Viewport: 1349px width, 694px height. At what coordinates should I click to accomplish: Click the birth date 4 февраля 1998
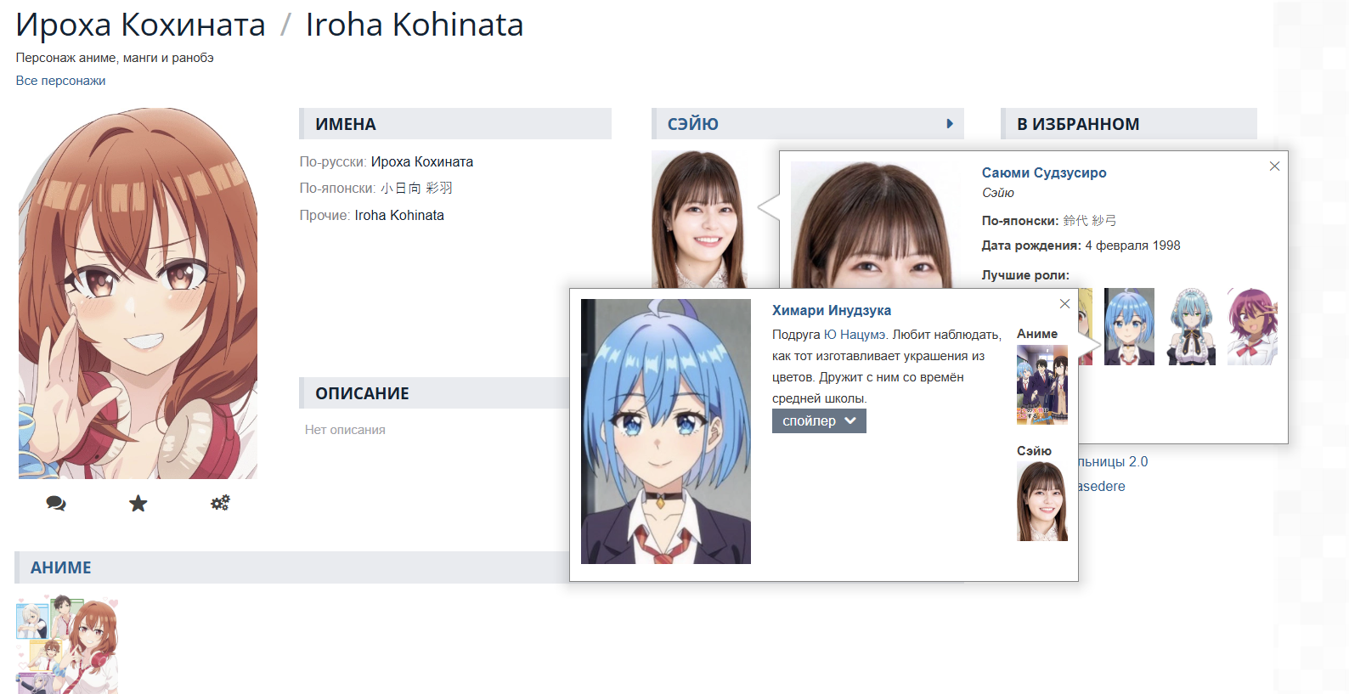coord(1132,245)
